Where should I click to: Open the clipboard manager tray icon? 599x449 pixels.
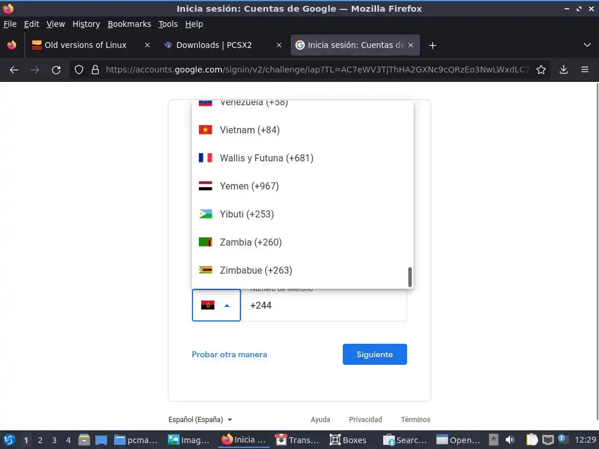tap(532, 440)
